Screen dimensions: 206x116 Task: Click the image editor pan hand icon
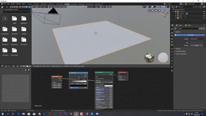tap(25, 70)
